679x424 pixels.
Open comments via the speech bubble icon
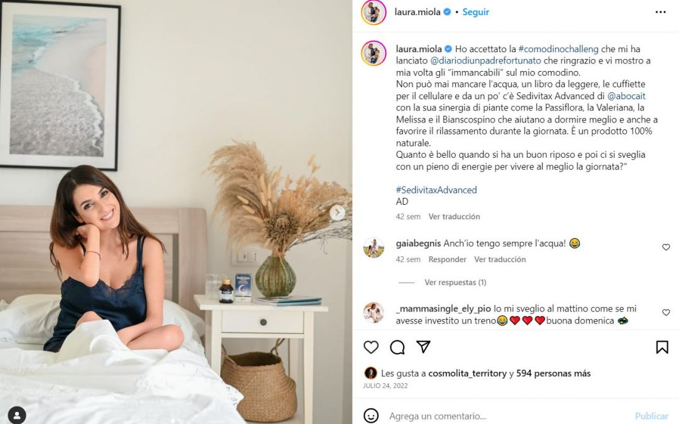[397, 347]
